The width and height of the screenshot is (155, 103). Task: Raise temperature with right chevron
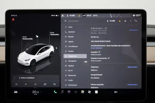tap(41, 92)
